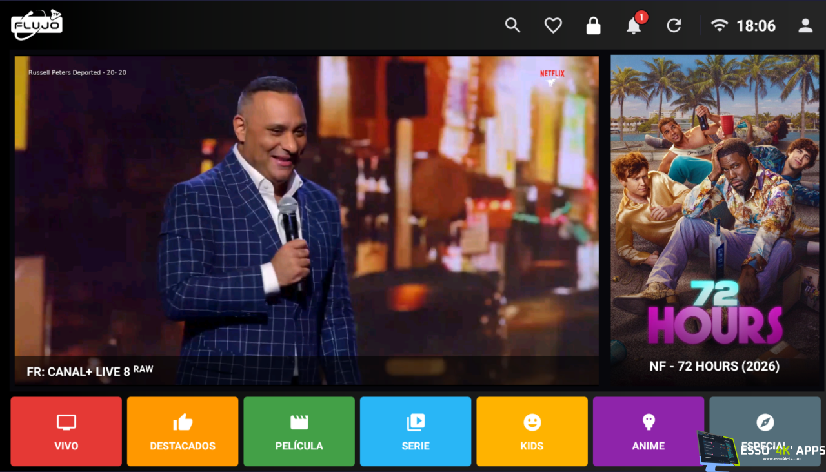
Task: Click the 18:06 clock display
Action: coord(756,26)
